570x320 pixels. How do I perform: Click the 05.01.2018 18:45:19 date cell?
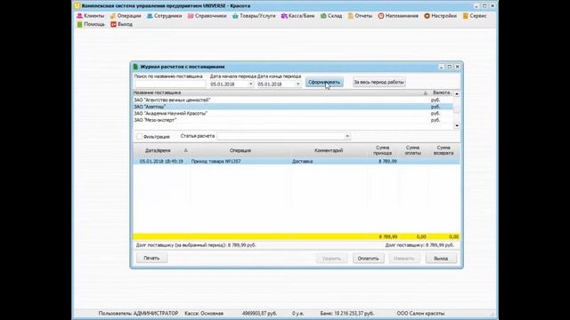click(x=161, y=161)
